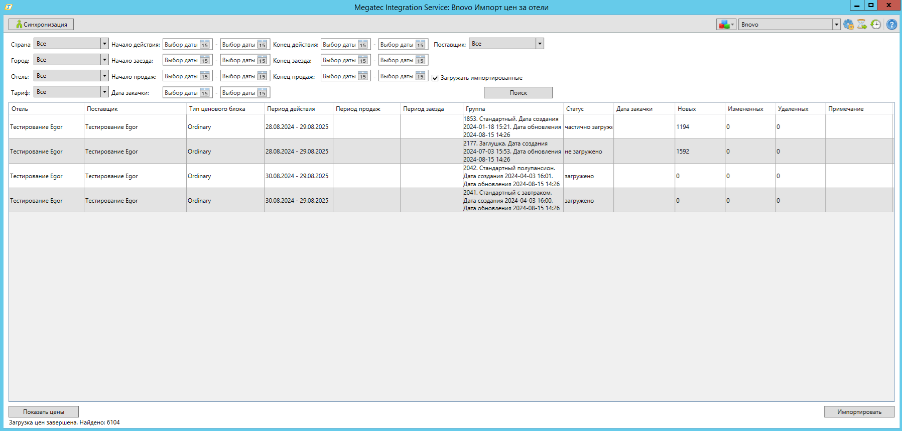902x431 pixels.
Task: Open calendar for Начало заезда from-date
Action: click(204, 60)
